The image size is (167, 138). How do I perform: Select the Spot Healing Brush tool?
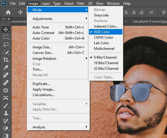(x=6, y=75)
